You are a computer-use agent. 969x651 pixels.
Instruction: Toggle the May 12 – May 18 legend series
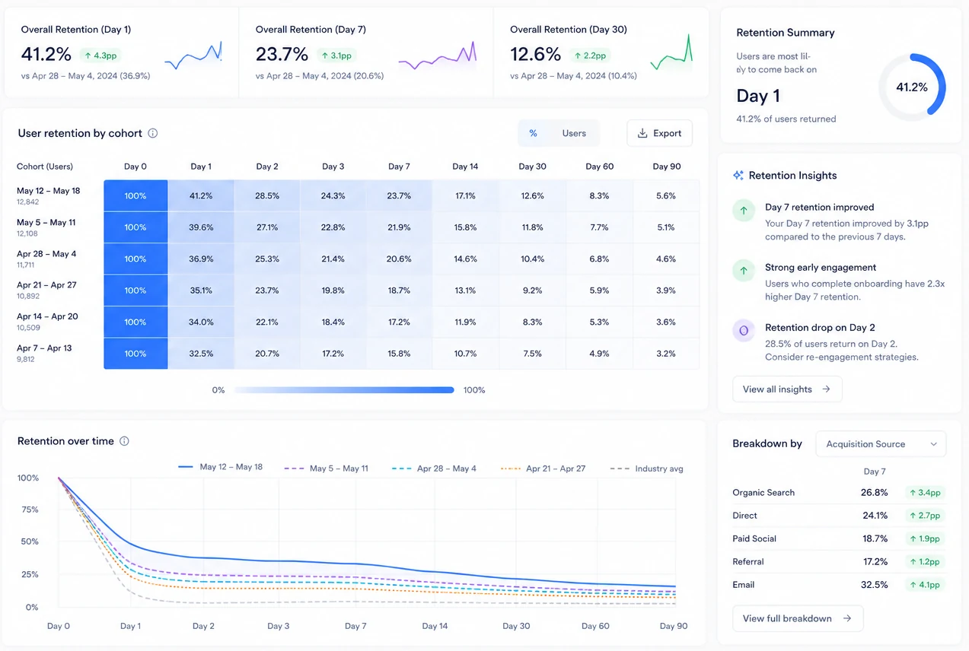[x=220, y=467]
